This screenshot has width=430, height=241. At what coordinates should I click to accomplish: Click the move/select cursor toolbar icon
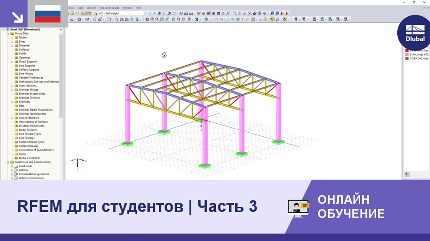[147, 19]
